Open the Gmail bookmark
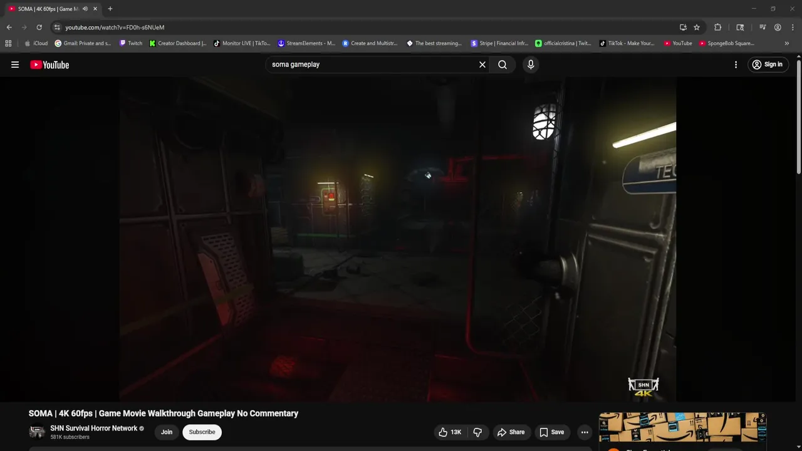 click(x=83, y=43)
